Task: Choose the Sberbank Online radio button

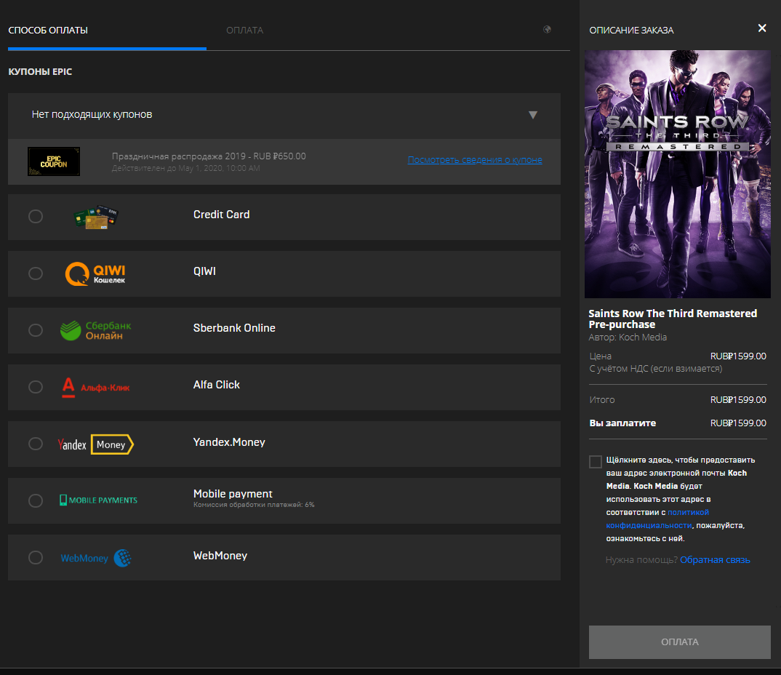Action: [36, 330]
